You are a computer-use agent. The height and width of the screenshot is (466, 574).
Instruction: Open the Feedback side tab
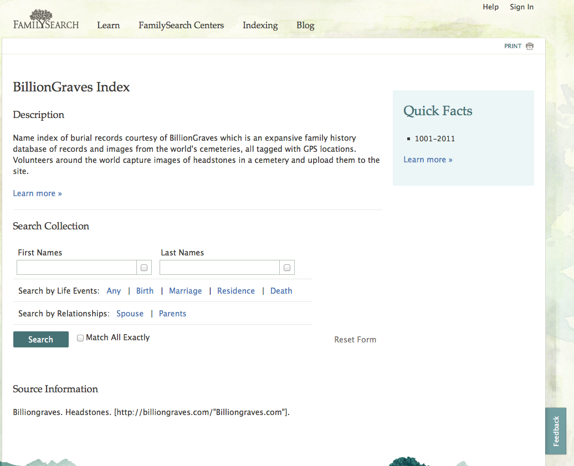556,431
